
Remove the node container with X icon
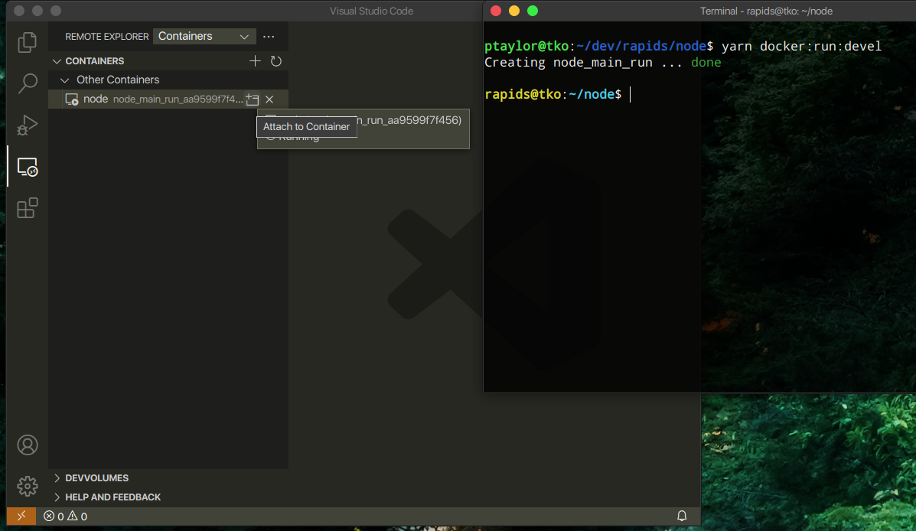point(269,99)
